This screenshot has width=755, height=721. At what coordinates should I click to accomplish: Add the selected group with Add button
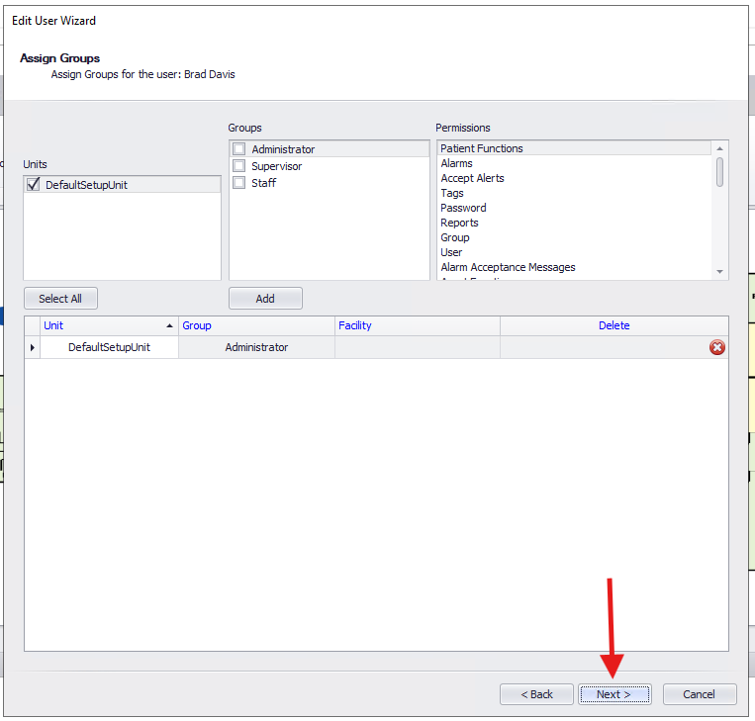point(265,299)
